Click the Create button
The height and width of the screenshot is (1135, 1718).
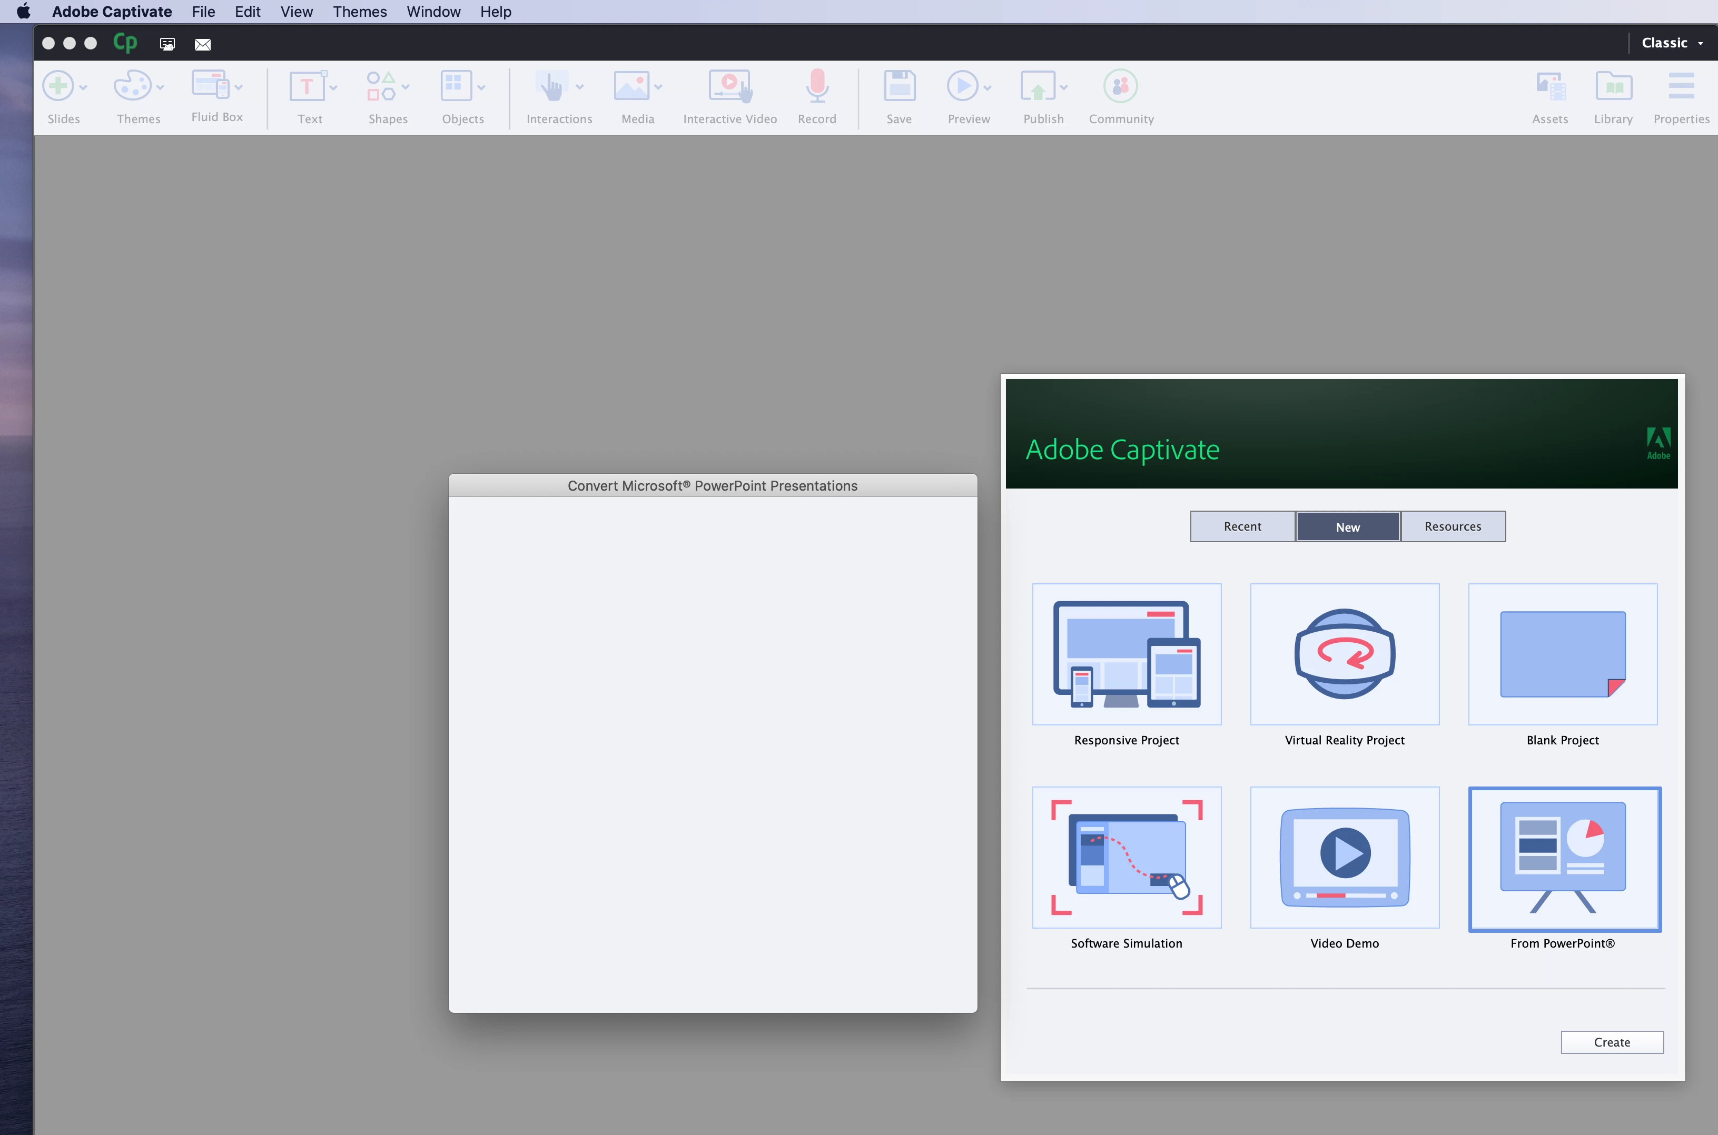(1612, 1042)
